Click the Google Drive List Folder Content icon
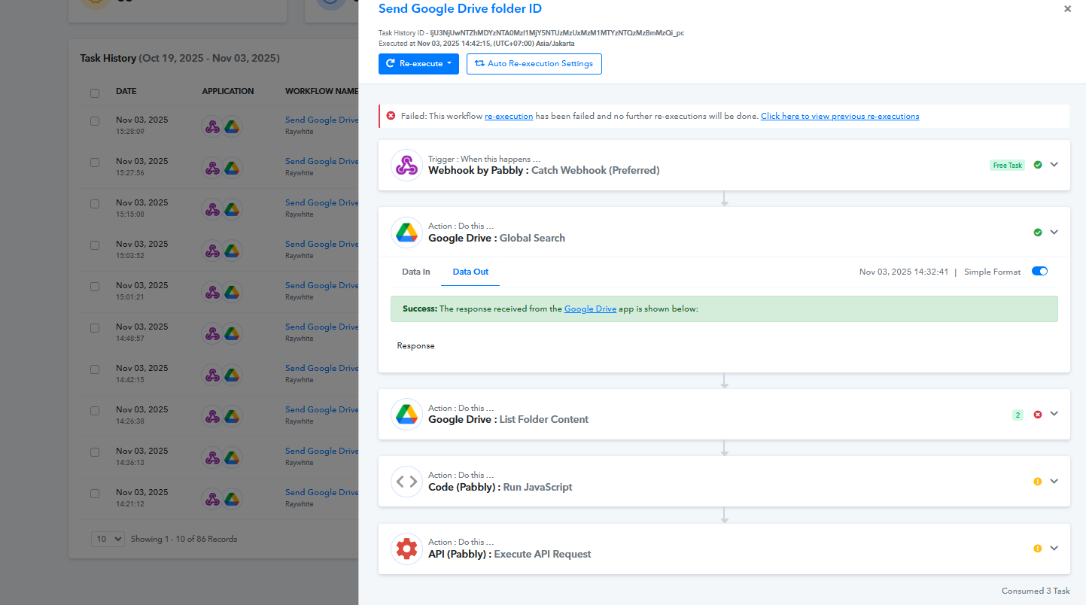Viewport: 1086px width, 605px height. 406,414
